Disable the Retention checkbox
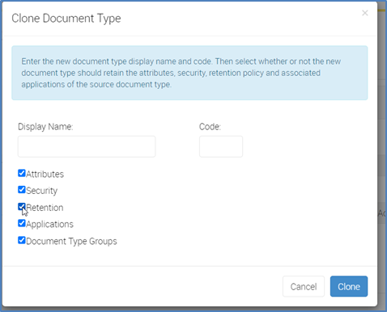 click(x=22, y=207)
